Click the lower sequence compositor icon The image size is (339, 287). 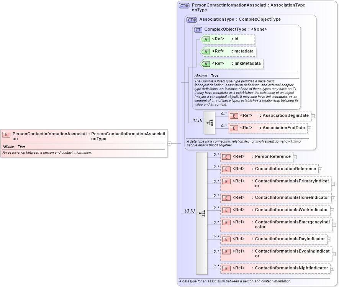pos(202,213)
